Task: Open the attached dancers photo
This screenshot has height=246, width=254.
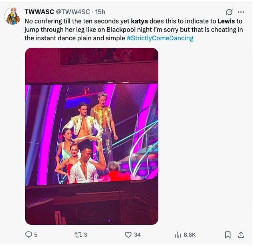Action: click(x=91, y=136)
